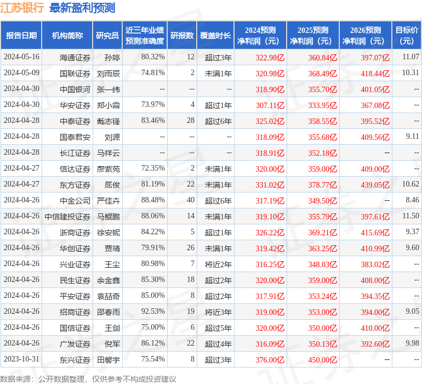This screenshot has width=422, height=384.
Task: Click researcher name 郑小霞
Action: pos(109,105)
